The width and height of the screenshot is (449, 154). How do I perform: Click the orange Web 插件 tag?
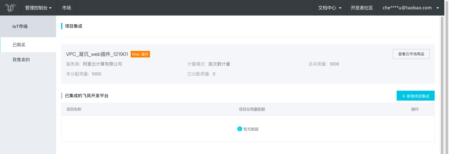click(x=140, y=54)
